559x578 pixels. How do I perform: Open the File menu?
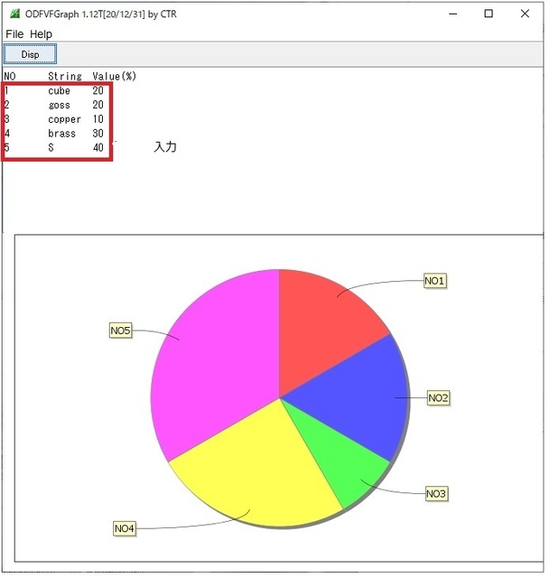pos(14,34)
